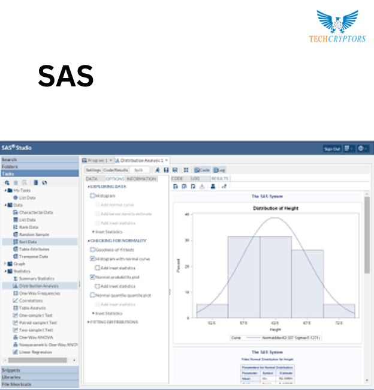Close the Program 1 tab

tap(111, 160)
